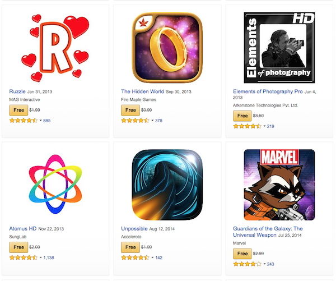This screenshot has width=336, height=281.
Task: Click the Ruzzle title link
Action: pos(17,91)
